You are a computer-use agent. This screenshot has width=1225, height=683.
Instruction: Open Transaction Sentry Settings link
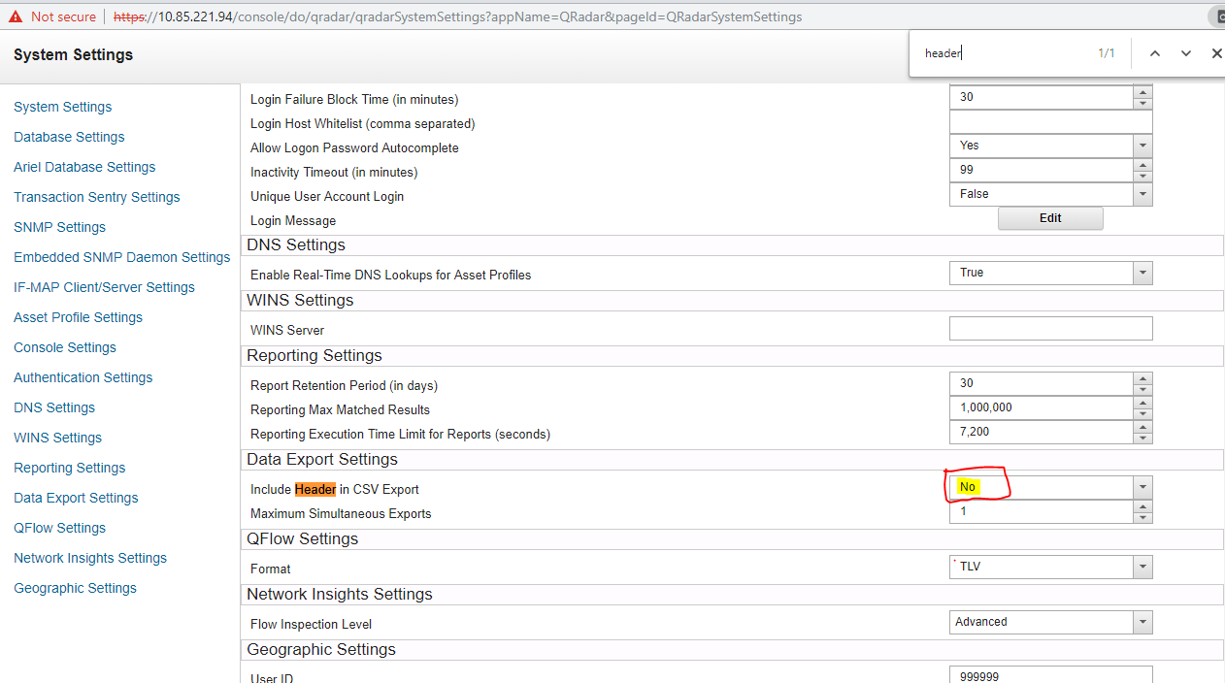pos(97,197)
